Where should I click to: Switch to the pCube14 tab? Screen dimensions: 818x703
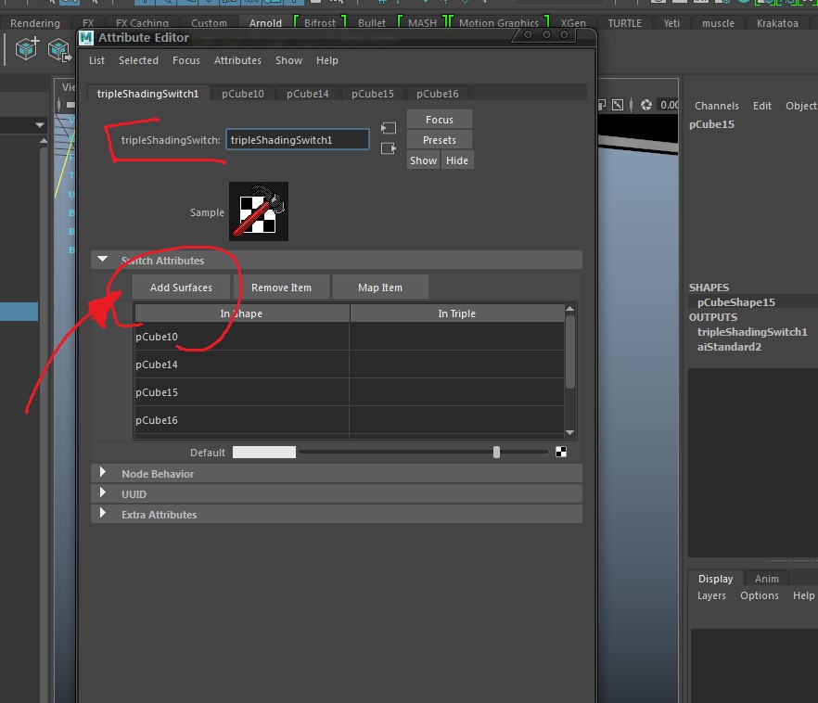307,94
